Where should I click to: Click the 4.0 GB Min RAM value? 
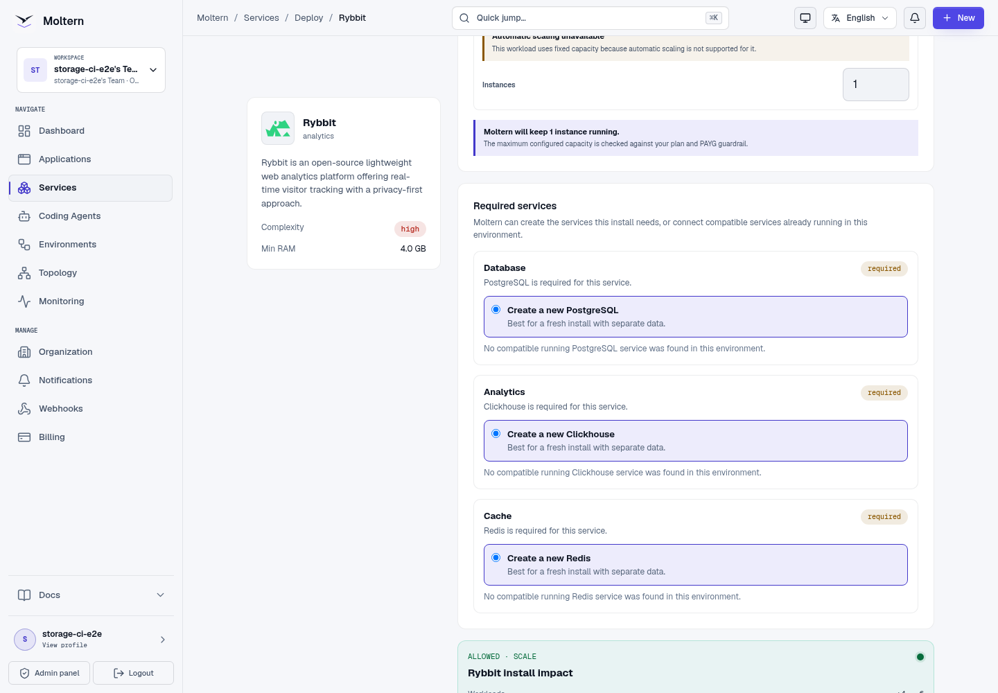413,249
